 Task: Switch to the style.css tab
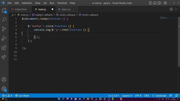pos(67,9)
